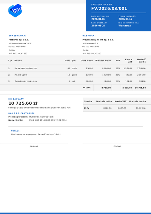
Task: Click the 'Ilość' column header
Action: [x=67, y=60]
